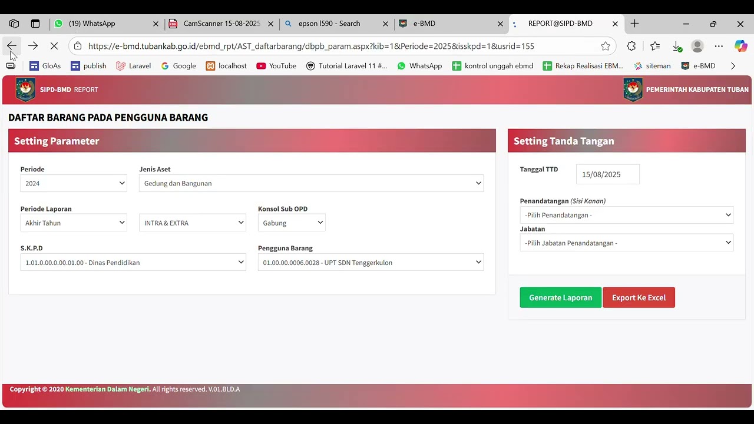Go back with the browser back arrow
The height and width of the screenshot is (424, 754).
click(x=12, y=46)
